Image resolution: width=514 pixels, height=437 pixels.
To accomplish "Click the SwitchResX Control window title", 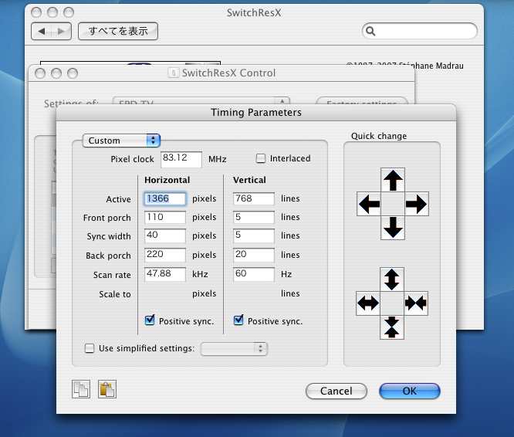I will tap(228, 73).
